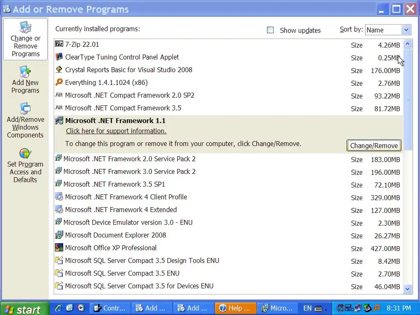This screenshot has height=315, width=420.
Task: Open Add/Remove Windows Components
Action: (x=25, y=120)
